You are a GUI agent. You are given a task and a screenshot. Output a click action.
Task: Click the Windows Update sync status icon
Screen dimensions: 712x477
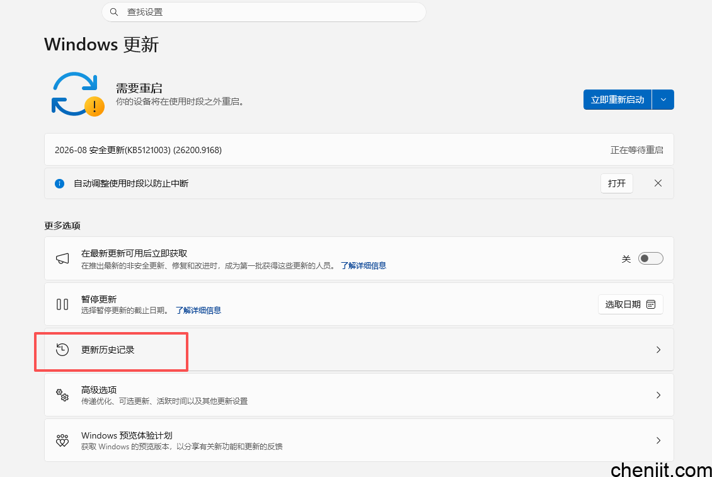[78, 94]
